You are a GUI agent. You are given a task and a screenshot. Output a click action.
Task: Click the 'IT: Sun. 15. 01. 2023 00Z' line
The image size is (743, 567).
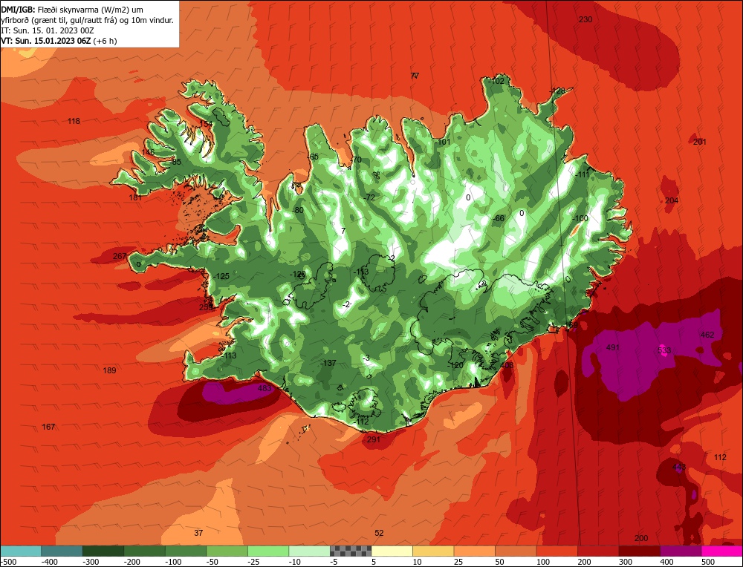(48, 30)
